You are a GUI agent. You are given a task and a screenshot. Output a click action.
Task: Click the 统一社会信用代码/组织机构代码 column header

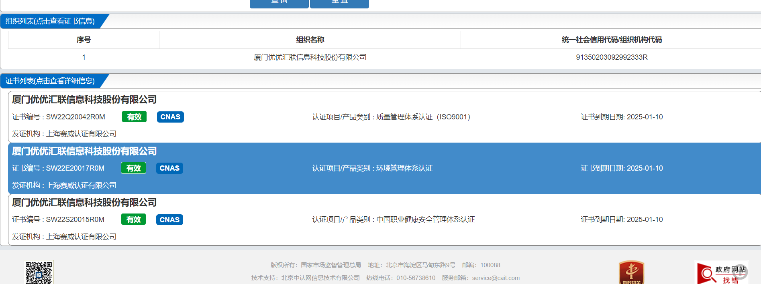611,40
